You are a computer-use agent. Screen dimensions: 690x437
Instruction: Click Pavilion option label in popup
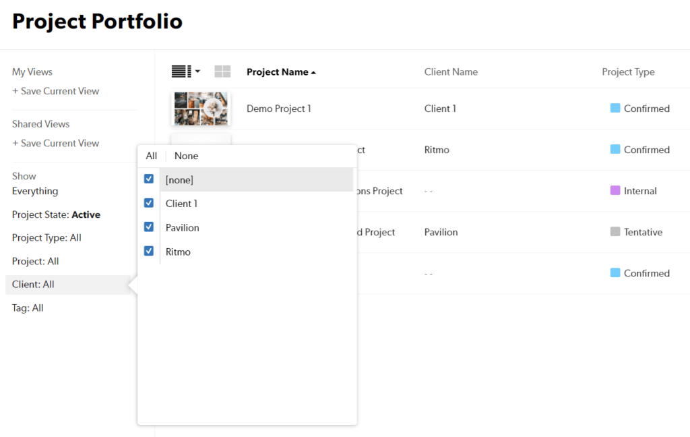coord(182,228)
